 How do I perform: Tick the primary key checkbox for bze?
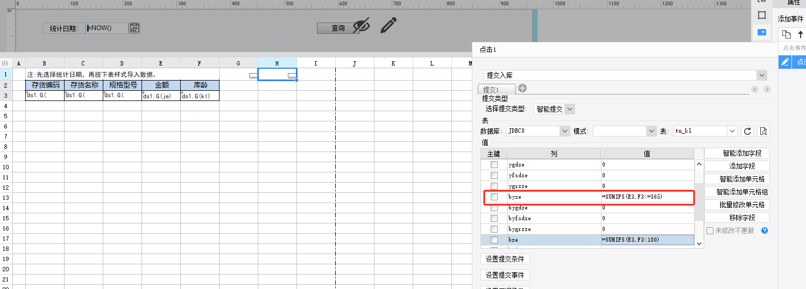tap(494, 240)
